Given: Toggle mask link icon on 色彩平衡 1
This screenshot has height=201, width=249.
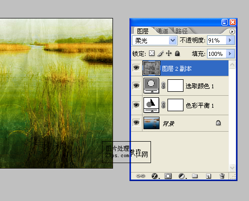Looking at the screenshot, I should click(163, 105).
